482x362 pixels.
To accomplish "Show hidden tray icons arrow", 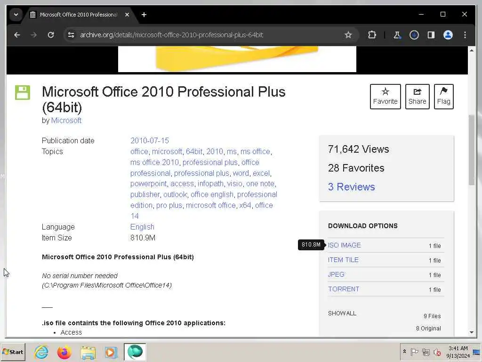I will 404,352.
